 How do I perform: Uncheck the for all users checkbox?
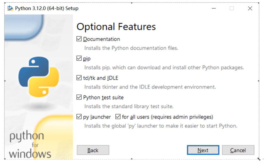point(118,117)
